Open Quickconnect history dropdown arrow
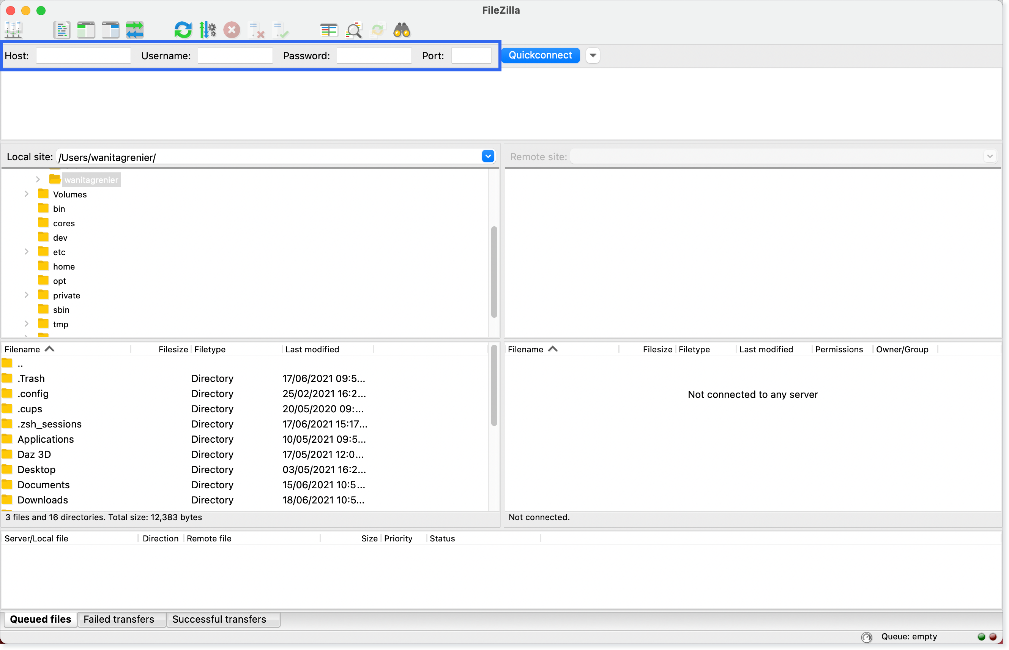 [x=593, y=55]
